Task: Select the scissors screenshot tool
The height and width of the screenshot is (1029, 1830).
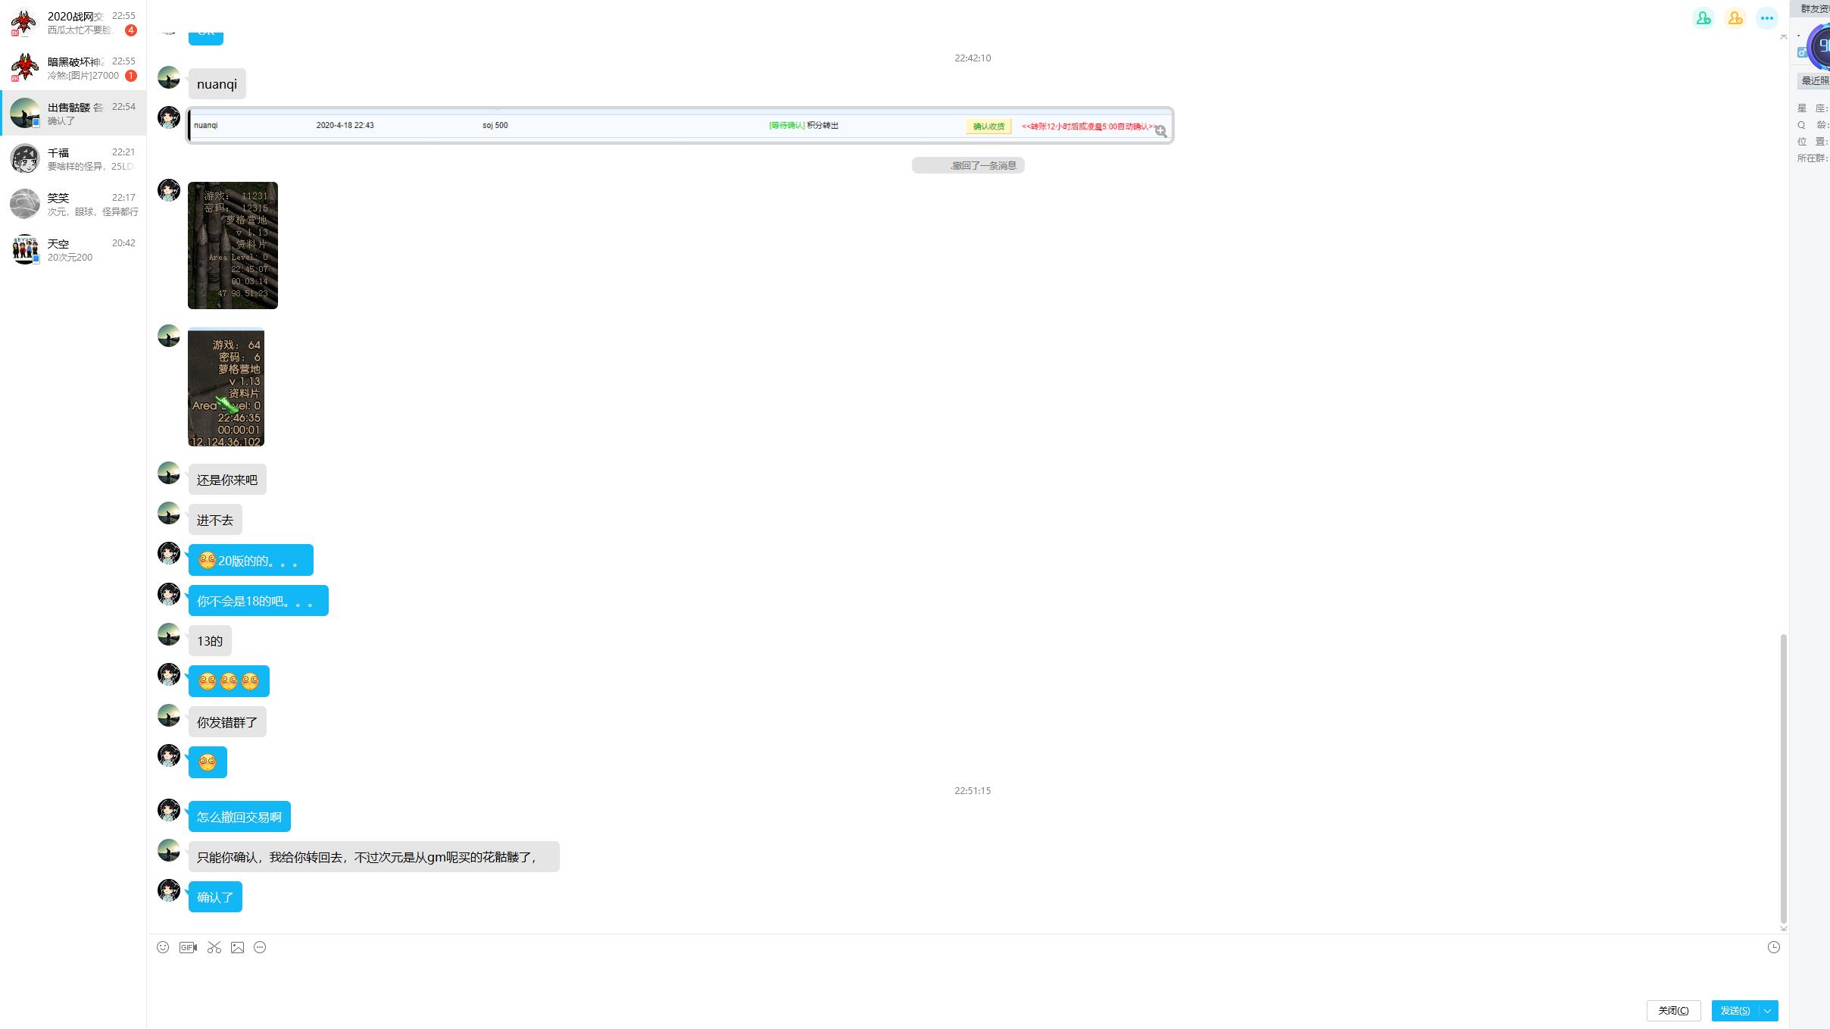Action: (214, 947)
